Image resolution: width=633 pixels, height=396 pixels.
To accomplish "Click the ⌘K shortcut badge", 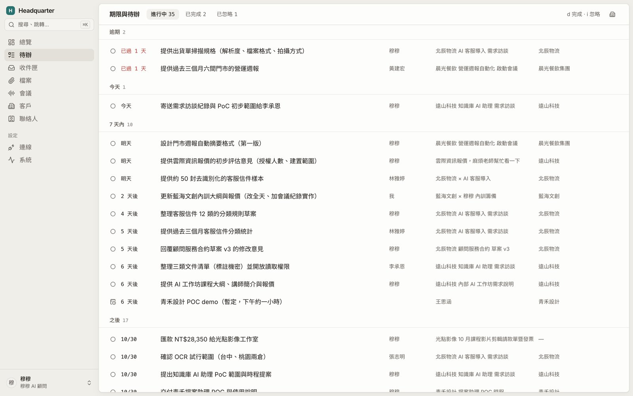I will [85, 25].
